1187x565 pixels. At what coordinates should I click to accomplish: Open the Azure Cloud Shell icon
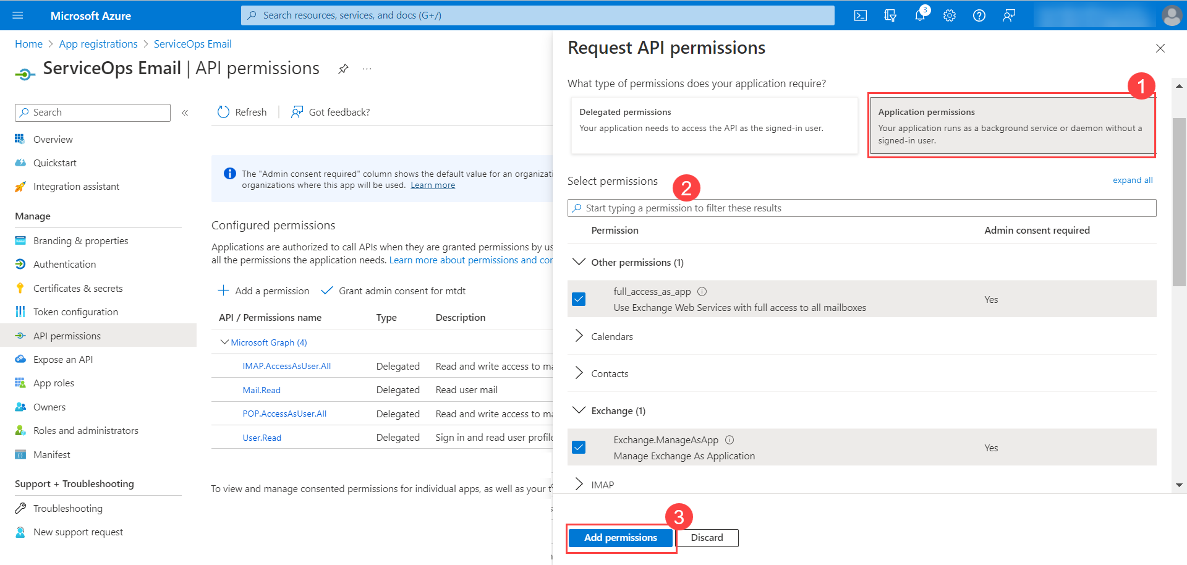click(x=860, y=15)
